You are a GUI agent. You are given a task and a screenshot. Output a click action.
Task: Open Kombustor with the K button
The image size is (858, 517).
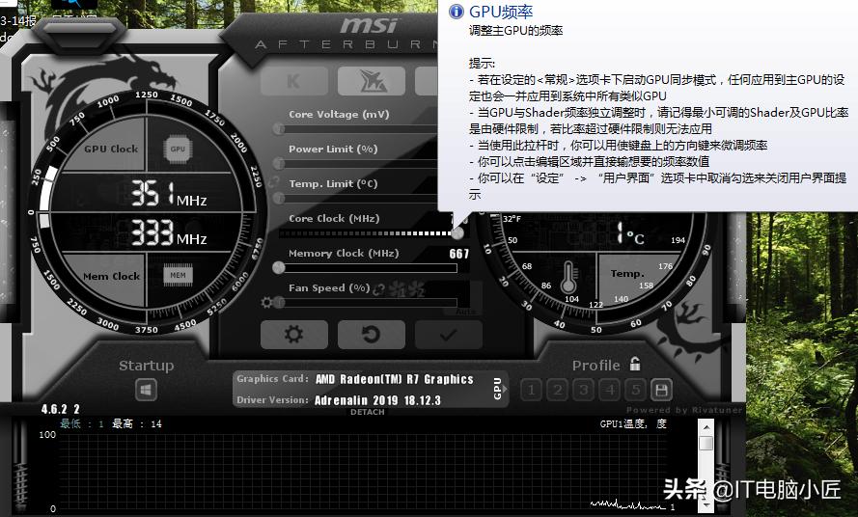(x=293, y=81)
